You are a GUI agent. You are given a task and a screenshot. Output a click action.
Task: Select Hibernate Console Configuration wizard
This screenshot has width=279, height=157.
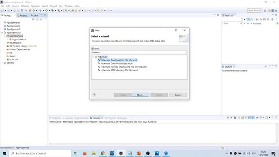[x=116, y=64]
